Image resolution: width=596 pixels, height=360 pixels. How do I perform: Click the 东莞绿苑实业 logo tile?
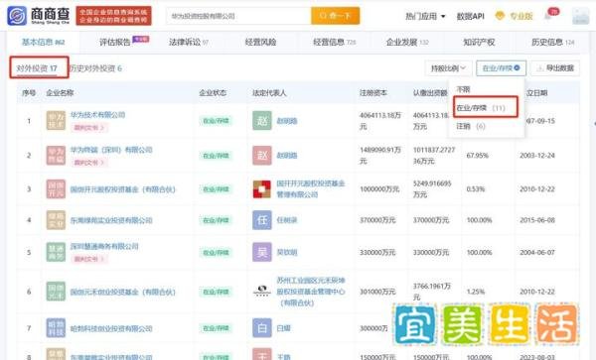coord(56,220)
